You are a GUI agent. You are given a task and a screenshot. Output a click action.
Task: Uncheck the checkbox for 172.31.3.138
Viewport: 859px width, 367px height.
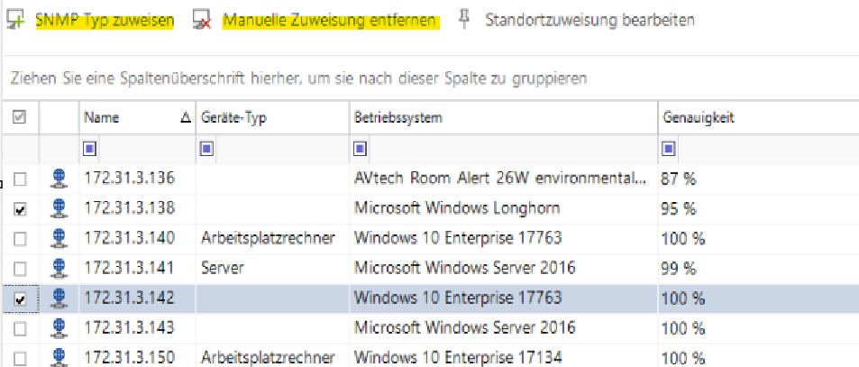(x=20, y=209)
